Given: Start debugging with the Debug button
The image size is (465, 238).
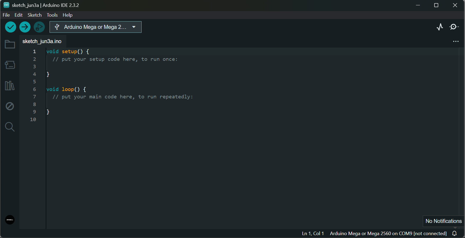Looking at the screenshot, I should [39, 27].
